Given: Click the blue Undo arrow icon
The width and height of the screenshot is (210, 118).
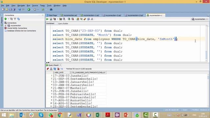Looking at the screenshot, I should click(x=20, y=10).
